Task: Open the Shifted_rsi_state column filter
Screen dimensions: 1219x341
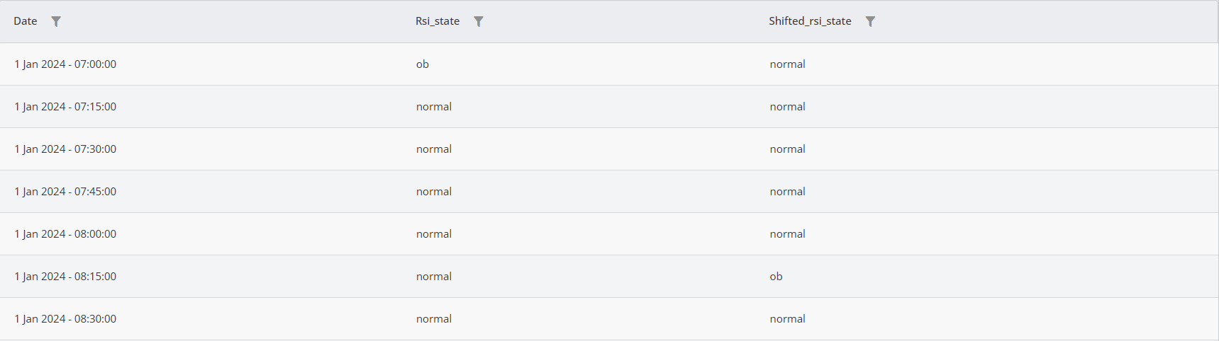Action: pyautogui.click(x=870, y=21)
